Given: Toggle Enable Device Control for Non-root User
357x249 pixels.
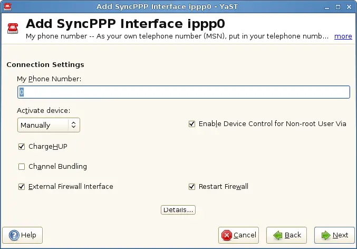Looking at the screenshot, I should [x=192, y=124].
